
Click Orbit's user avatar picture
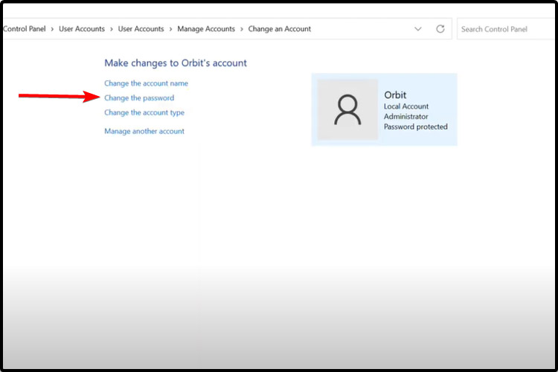pos(347,109)
